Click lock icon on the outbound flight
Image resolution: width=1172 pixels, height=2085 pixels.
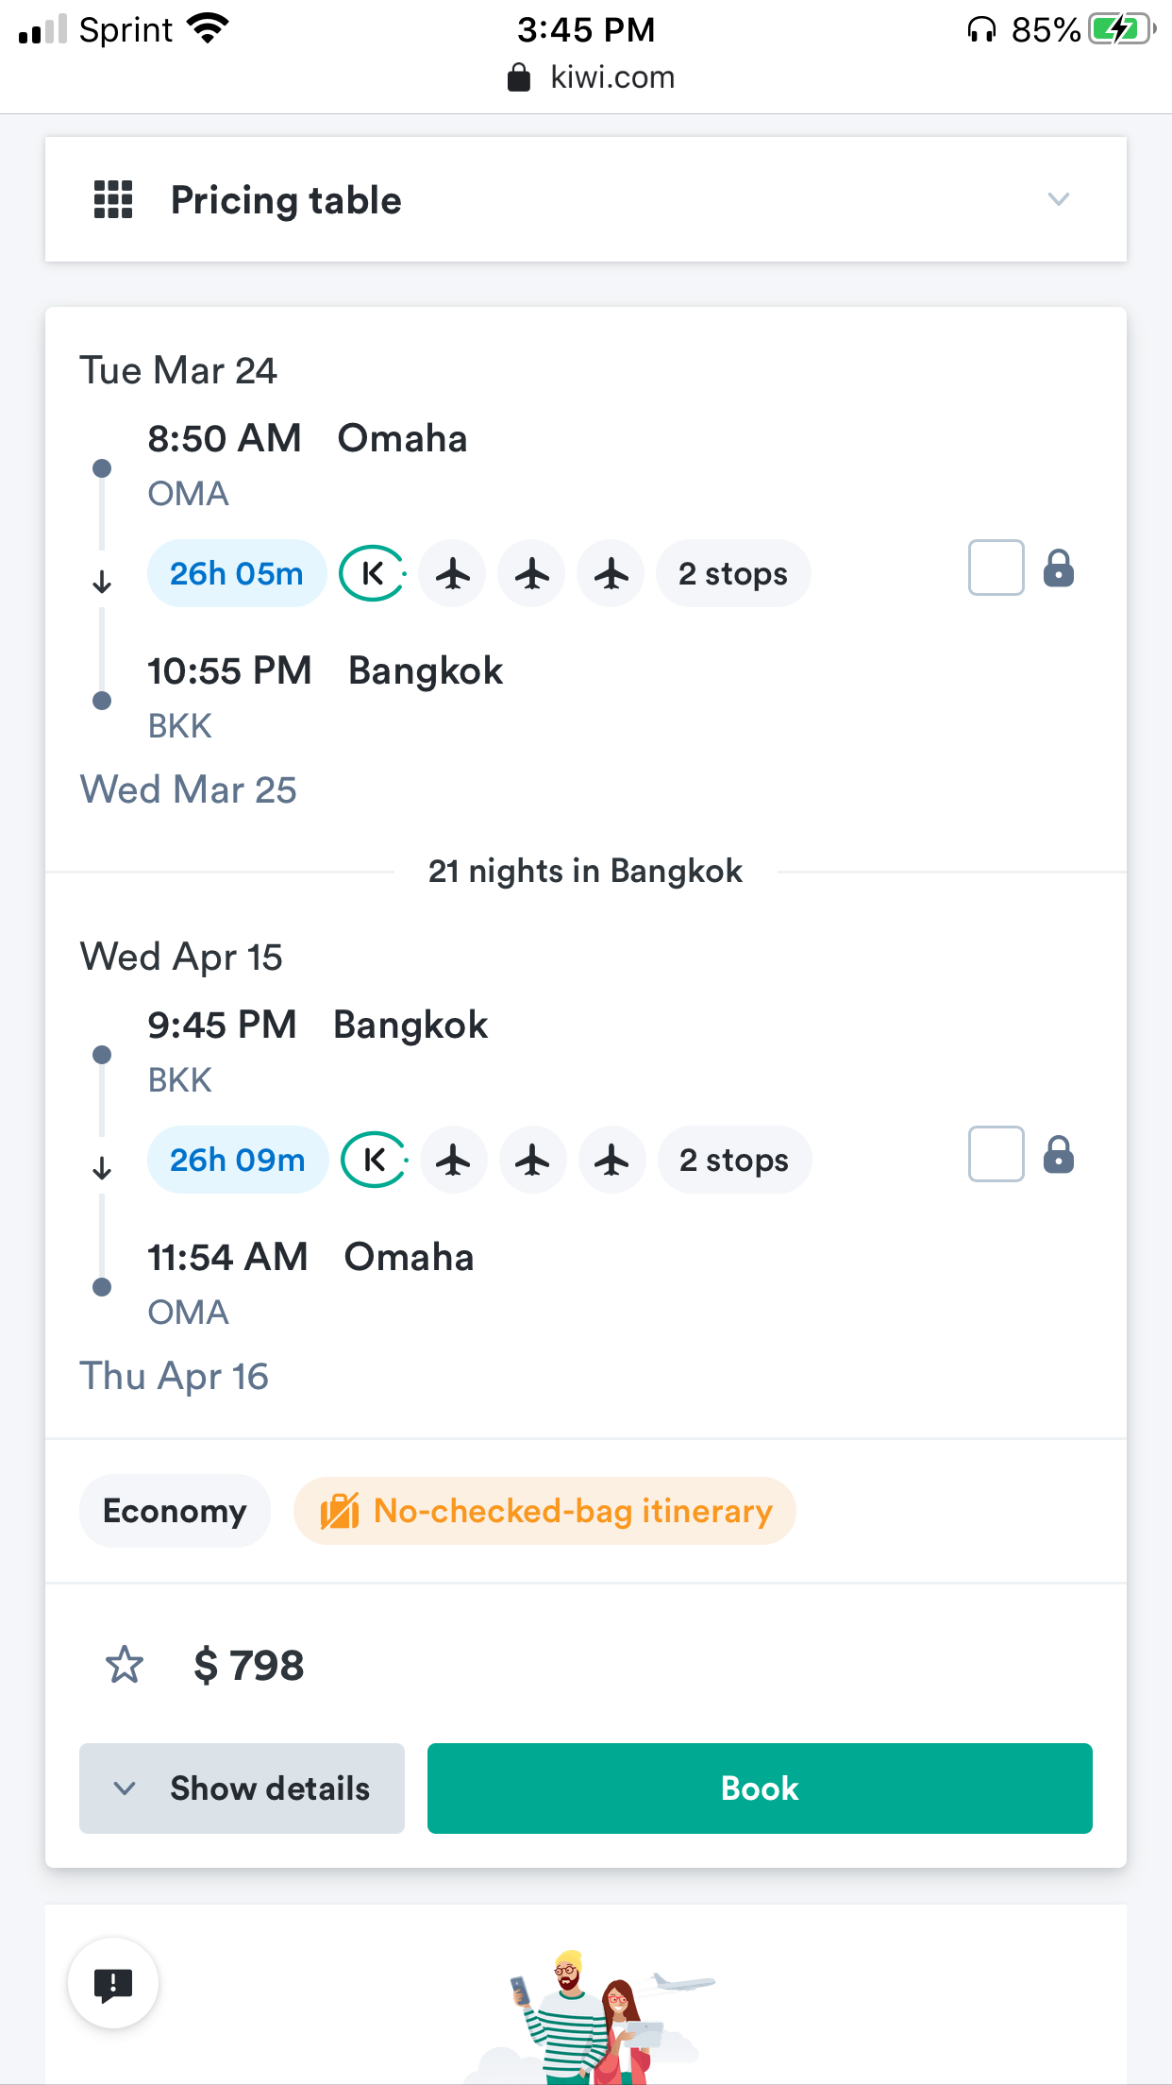1059,569
